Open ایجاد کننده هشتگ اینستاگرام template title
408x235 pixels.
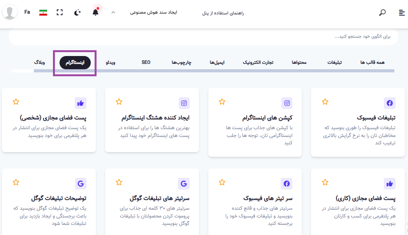(x=155, y=118)
